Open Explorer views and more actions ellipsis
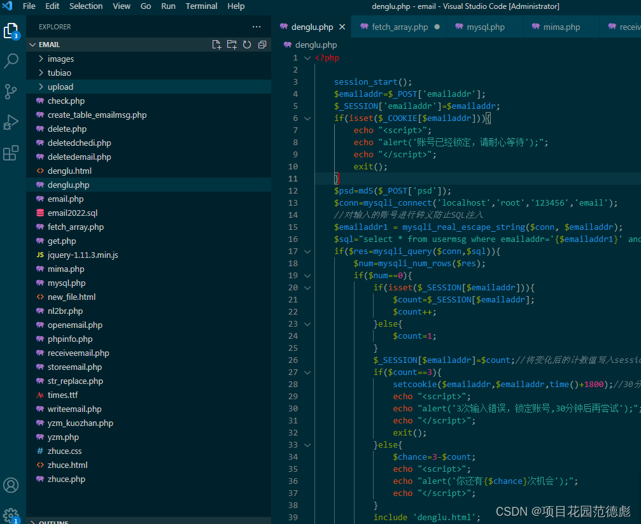The height and width of the screenshot is (524, 641). tap(257, 27)
